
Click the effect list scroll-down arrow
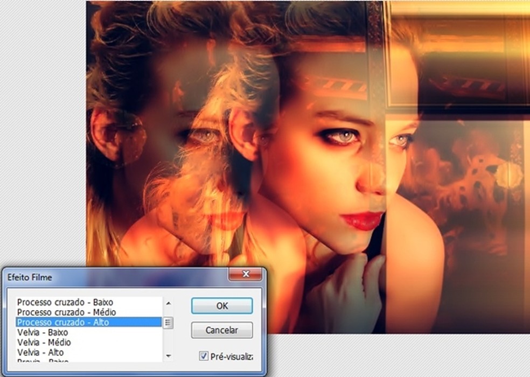(x=169, y=355)
